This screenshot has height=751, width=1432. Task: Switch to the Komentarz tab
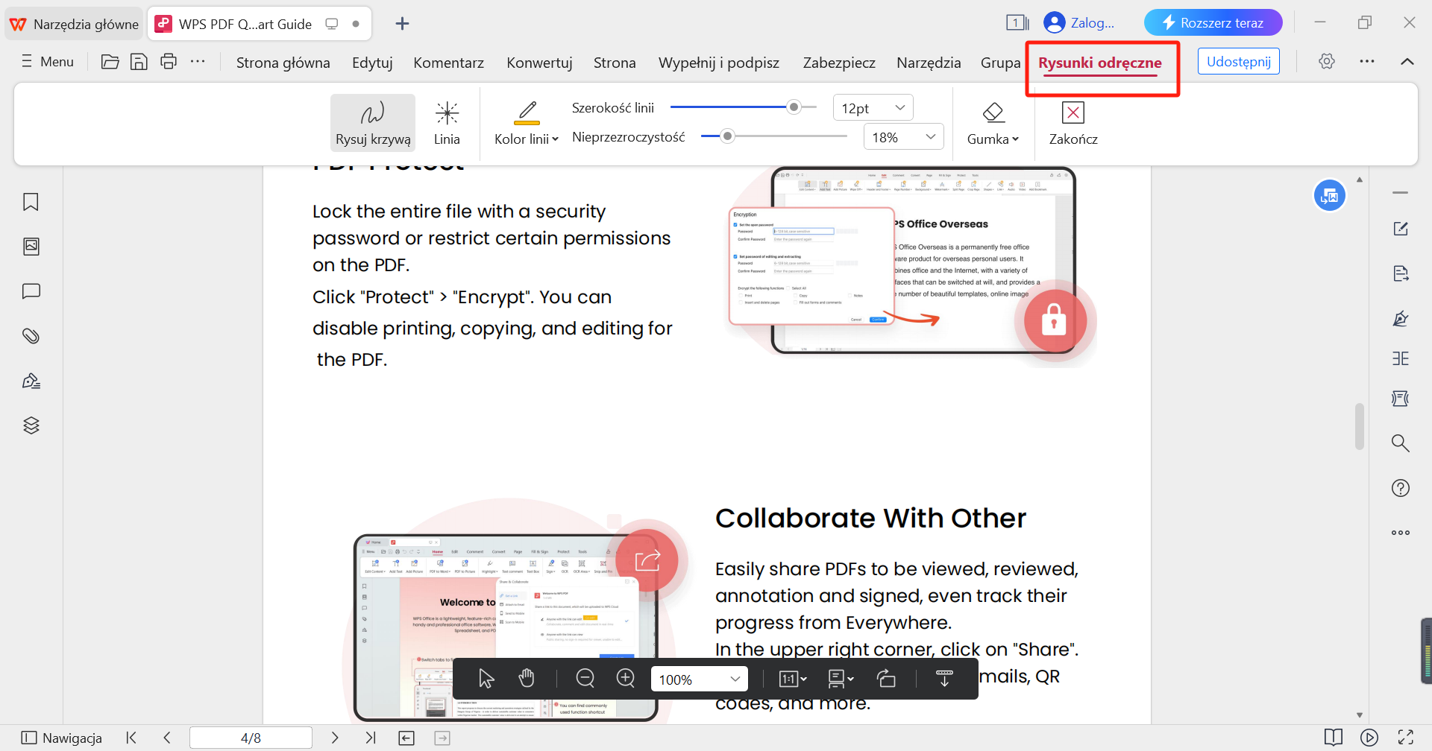[449, 63]
